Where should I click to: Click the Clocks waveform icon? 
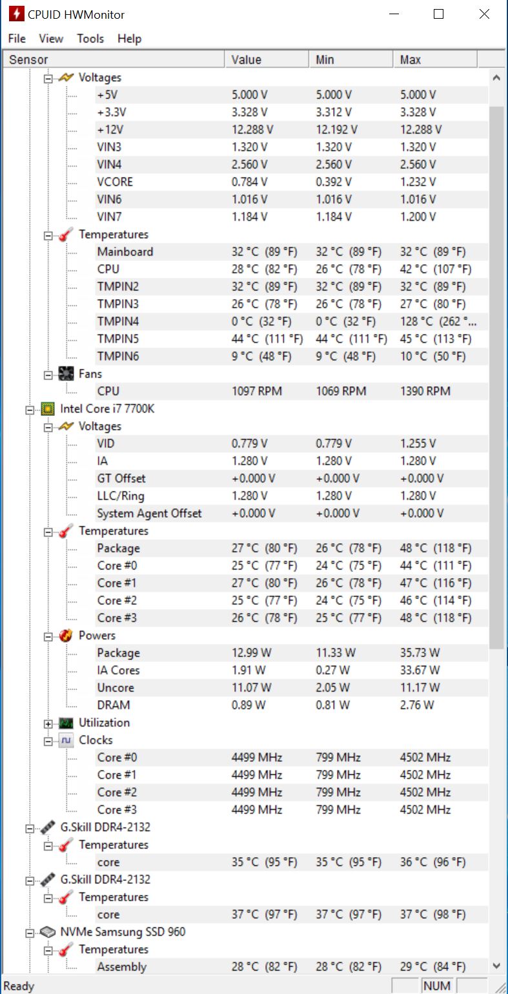[x=66, y=740]
